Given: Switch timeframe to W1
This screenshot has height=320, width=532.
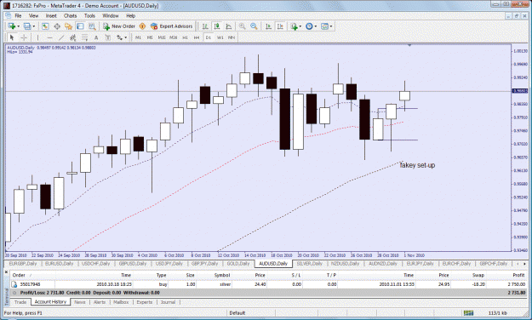Looking at the screenshot, I should coord(220,37).
